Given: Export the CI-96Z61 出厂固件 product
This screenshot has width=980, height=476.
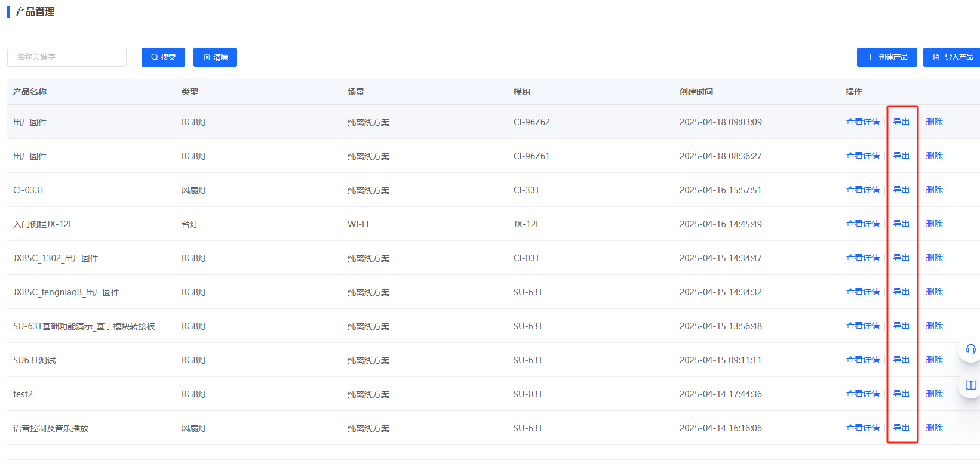Looking at the screenshot, I should [901, 156].
